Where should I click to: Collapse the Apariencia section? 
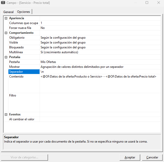tap(6, 18)
